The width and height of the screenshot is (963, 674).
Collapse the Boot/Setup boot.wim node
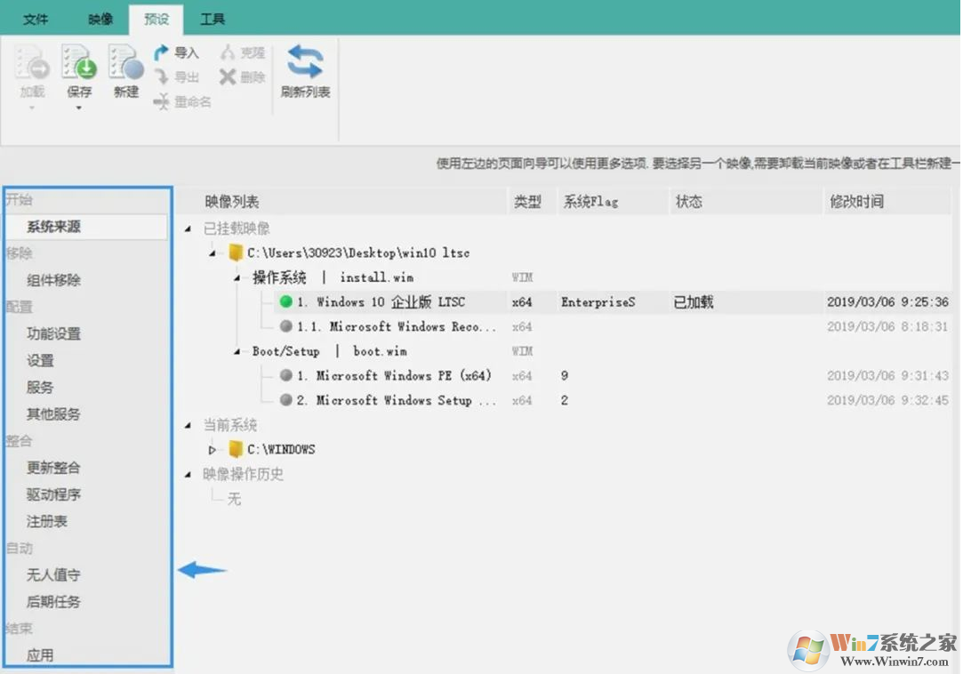[237, 352]
